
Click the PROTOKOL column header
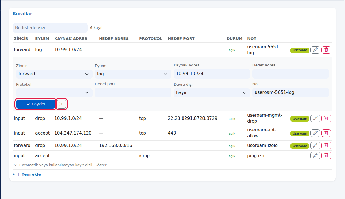coord(151,39)
